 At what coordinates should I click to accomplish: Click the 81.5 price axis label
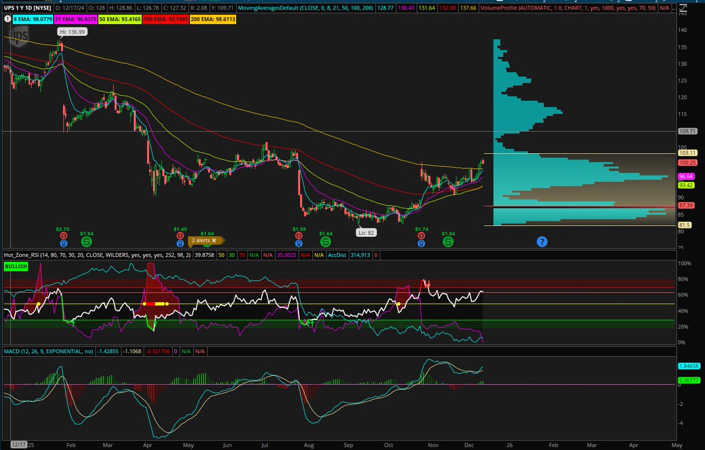click(x=684, y=225)
